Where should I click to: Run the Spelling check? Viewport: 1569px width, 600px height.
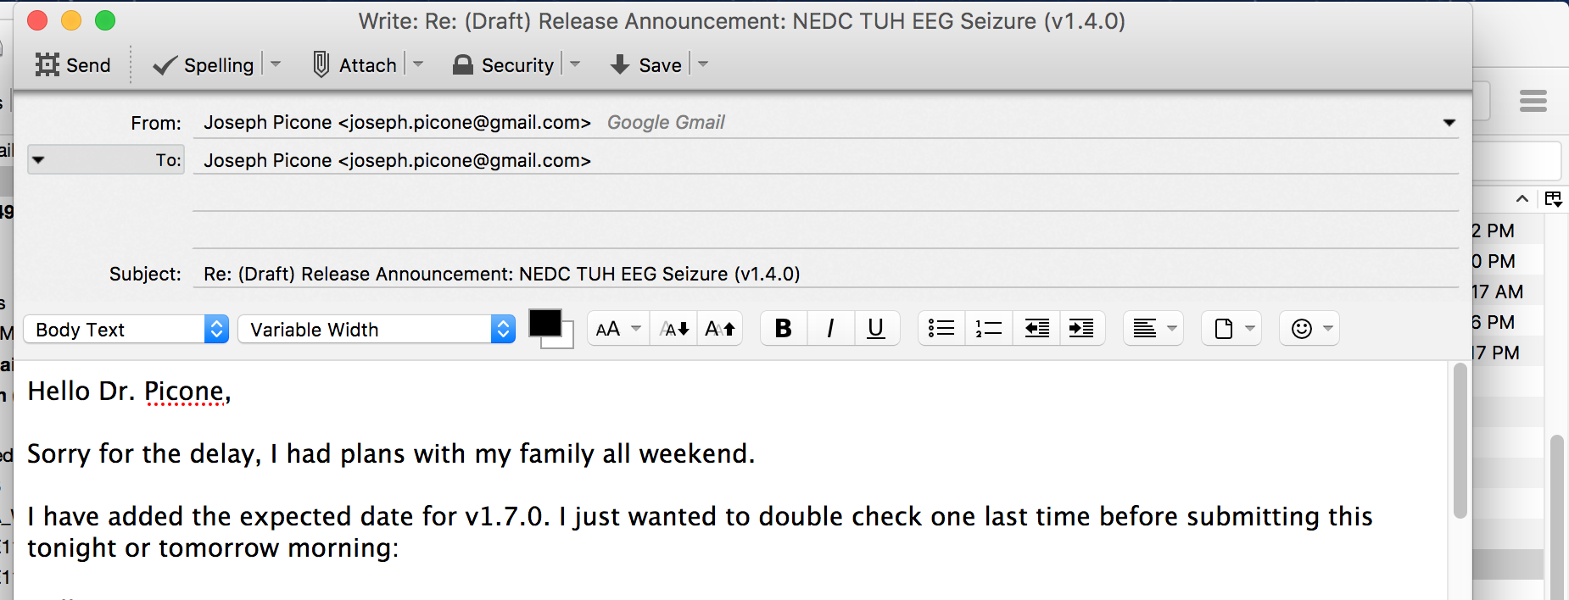204,65
